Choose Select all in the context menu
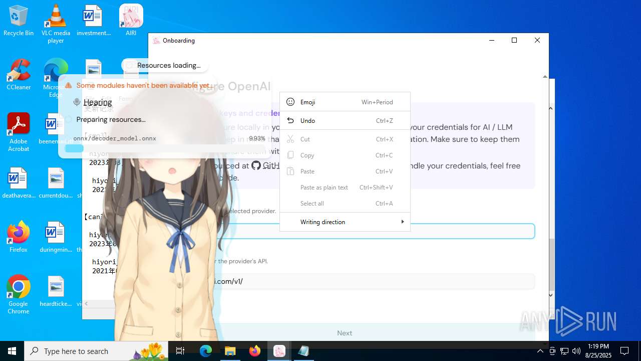Screen dimensions: 641x361 (x=345, y=203)
